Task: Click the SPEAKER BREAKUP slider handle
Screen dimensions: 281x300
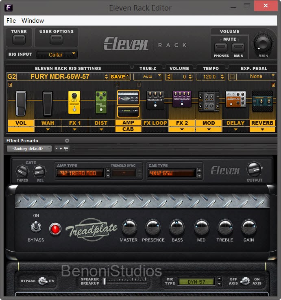Action: pyautogui.click(x=105, y=281)
